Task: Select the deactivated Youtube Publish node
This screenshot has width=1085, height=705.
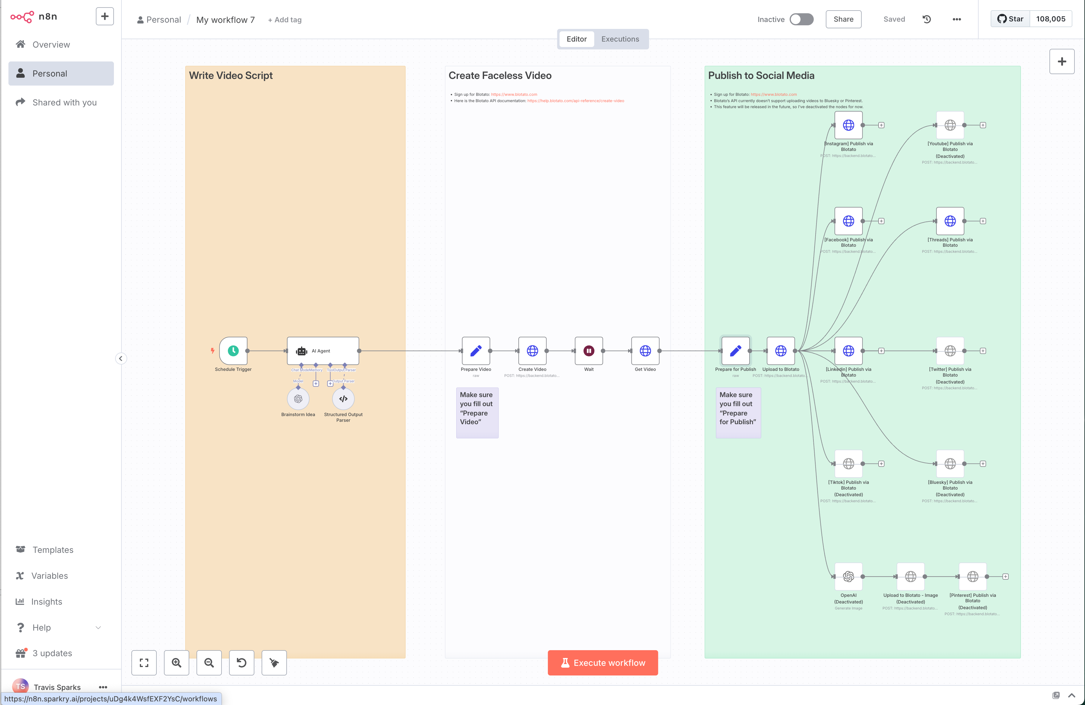Action: tap(950, 125)
